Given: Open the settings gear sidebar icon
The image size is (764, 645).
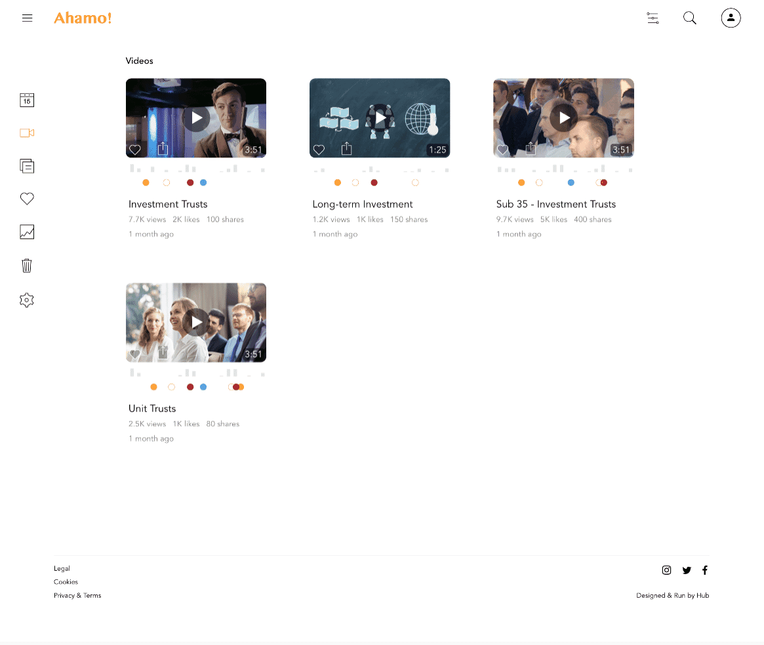Looking at the screenshot, I should (x=27, y=300).
